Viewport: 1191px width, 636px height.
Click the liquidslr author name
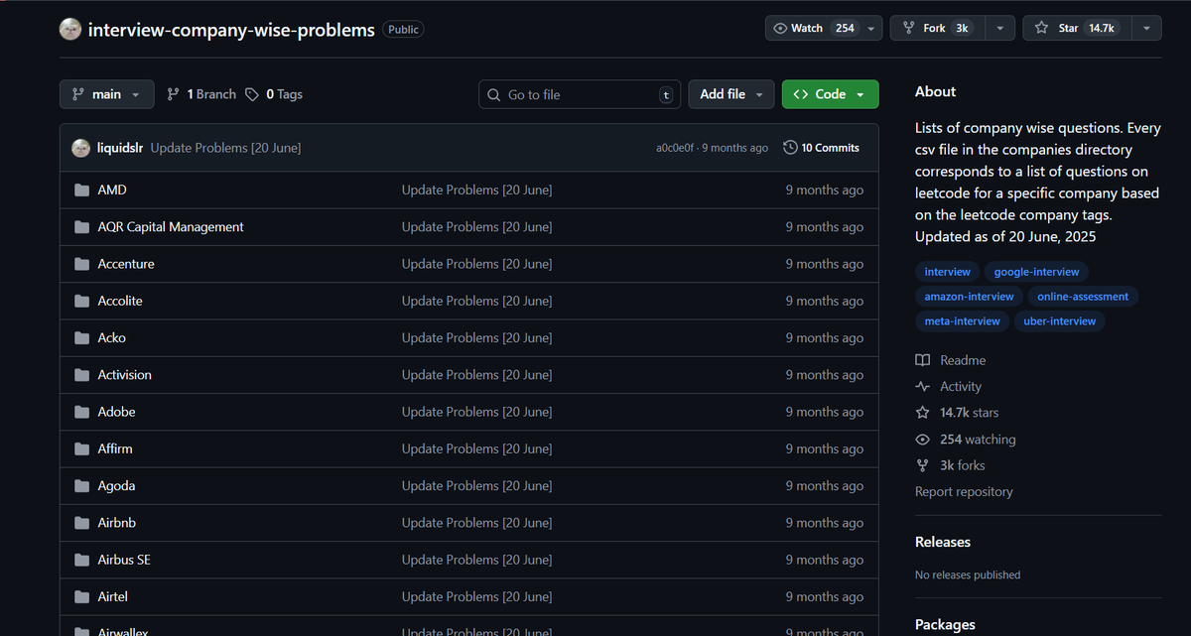tap(120, 148)
